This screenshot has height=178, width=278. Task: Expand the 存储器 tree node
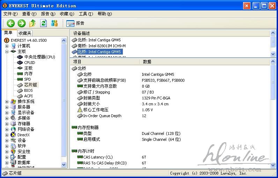[7, 124]
